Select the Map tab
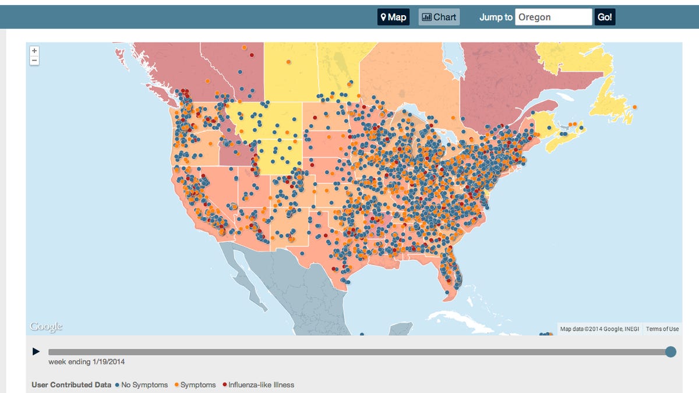699x393 pixels. pos(393,17)
